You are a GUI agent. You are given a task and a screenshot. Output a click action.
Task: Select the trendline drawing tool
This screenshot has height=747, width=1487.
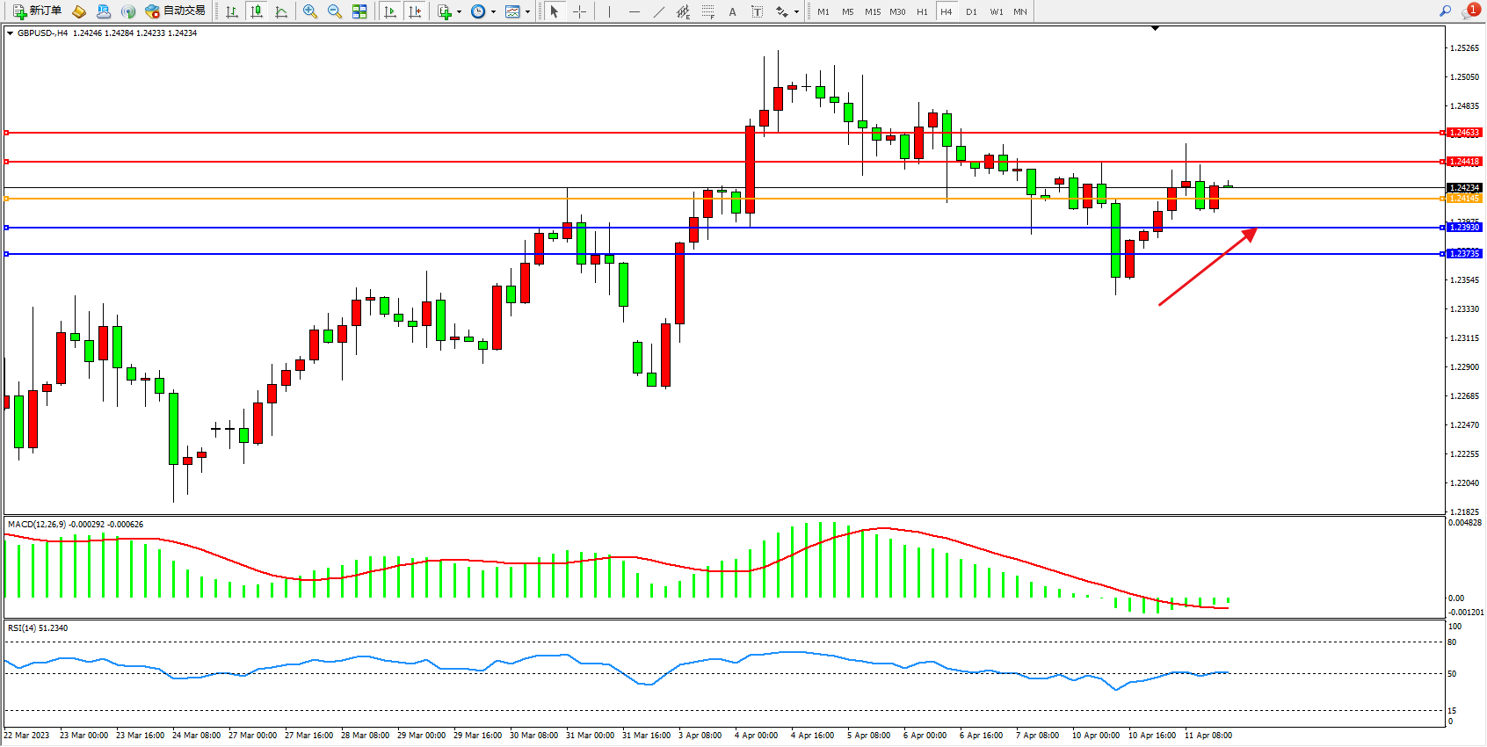click(x=659, y=11)
